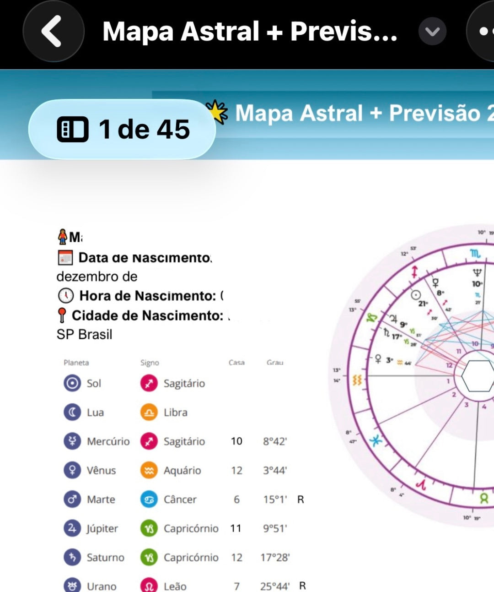Click the star icon beside banner title
Image resolution: width=494 pixels, height=592 pixels.
click(217, 112)
